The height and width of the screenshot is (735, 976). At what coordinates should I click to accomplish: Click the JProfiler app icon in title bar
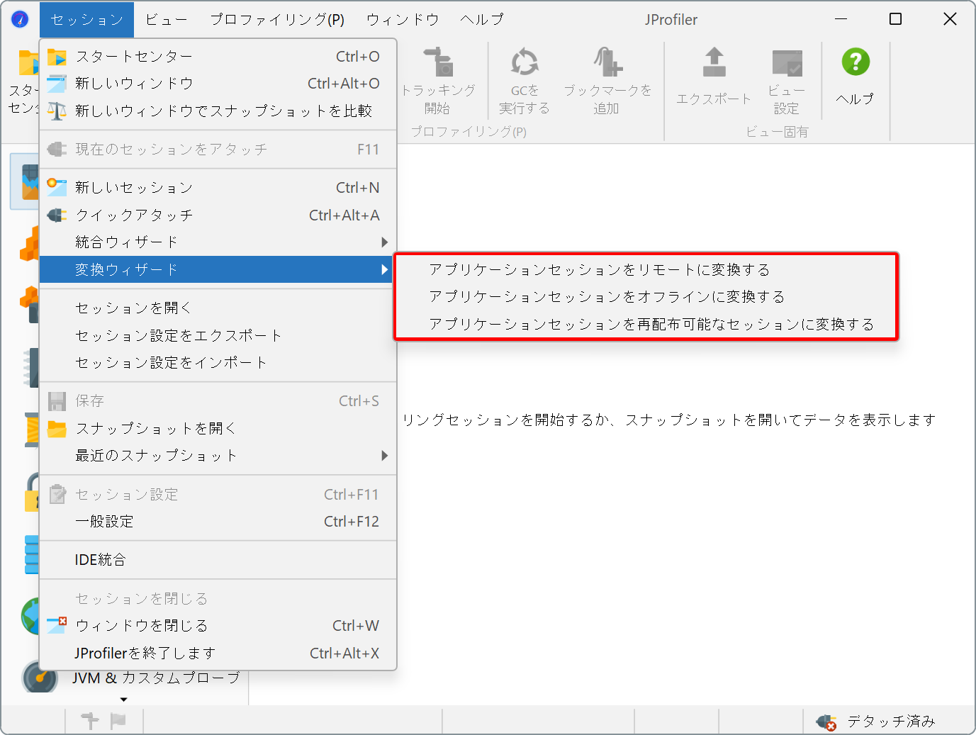click(x=20, y=19)
